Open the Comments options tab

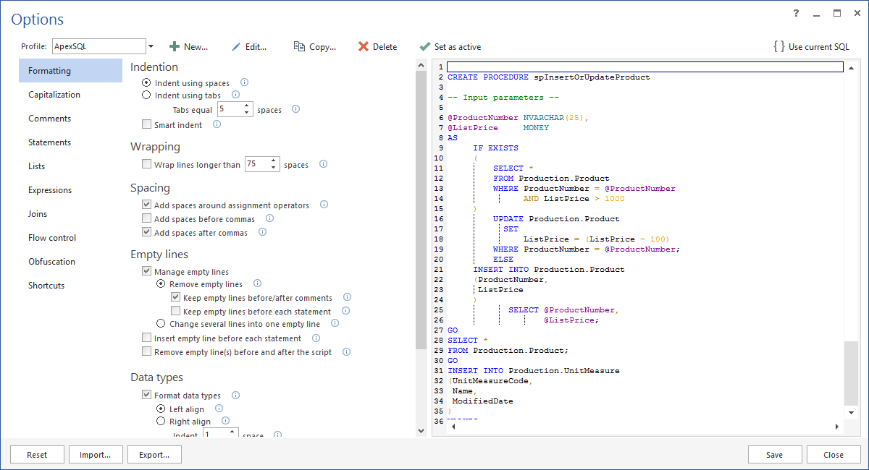point(70,119)
